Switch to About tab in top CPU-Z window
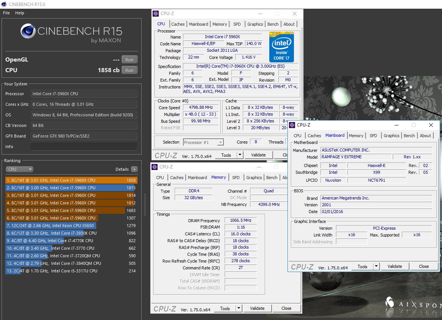Image resolution: width=442 pixels, height=320 pixels. 289,24
